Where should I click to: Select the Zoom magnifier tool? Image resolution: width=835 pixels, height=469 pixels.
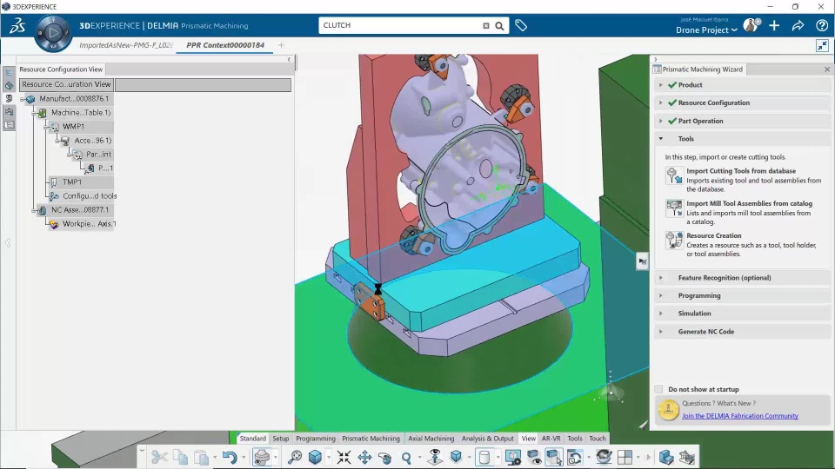[406, 458]
